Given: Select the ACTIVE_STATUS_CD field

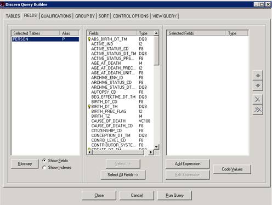Looking at the screenshot, I should coord(110,49).
